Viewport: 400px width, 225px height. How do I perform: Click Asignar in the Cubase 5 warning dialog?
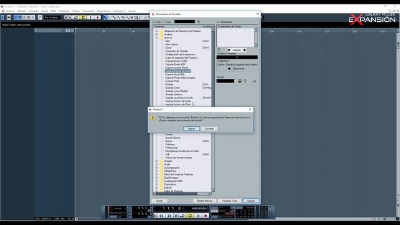(x=191, y=129)
